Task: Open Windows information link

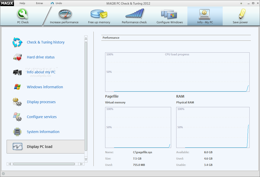Action: (x=45, y=87)
